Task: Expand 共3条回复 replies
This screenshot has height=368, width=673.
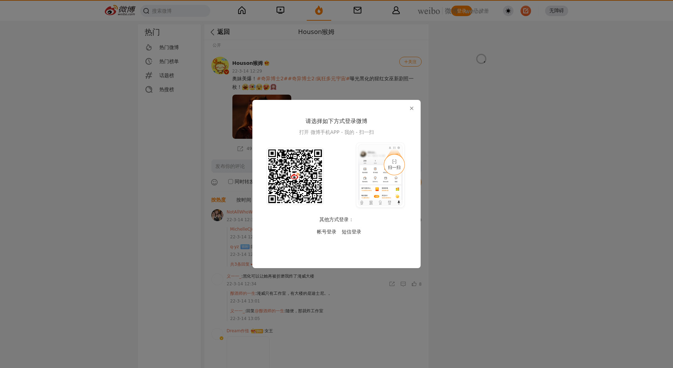Action: click(241, 264)
